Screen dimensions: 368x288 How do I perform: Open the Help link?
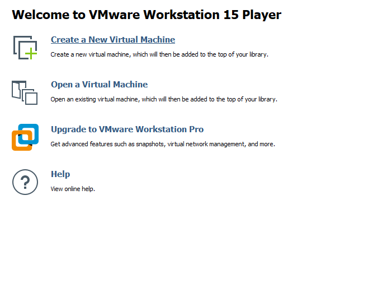(x=60, y=174)
